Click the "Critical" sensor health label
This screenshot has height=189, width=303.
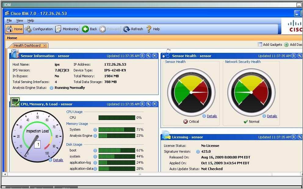194,122
